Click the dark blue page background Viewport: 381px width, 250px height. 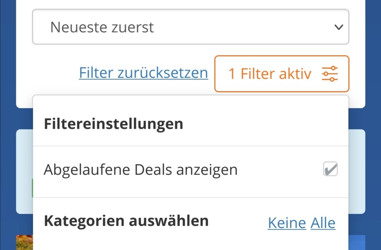(8, 122)
